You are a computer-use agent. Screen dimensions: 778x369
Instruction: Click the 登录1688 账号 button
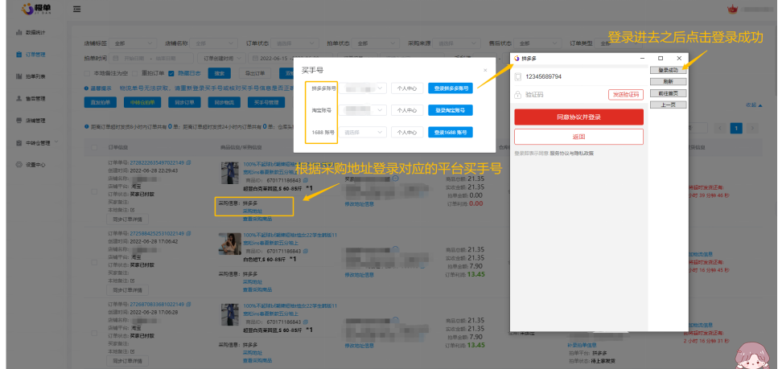pyautogui.click(x=450, y=133)
